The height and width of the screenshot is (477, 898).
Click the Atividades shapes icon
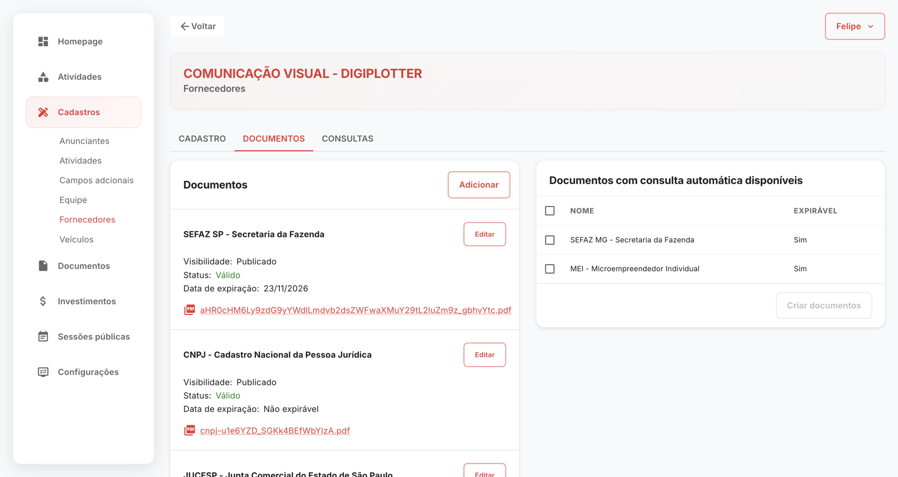(43, 77)
